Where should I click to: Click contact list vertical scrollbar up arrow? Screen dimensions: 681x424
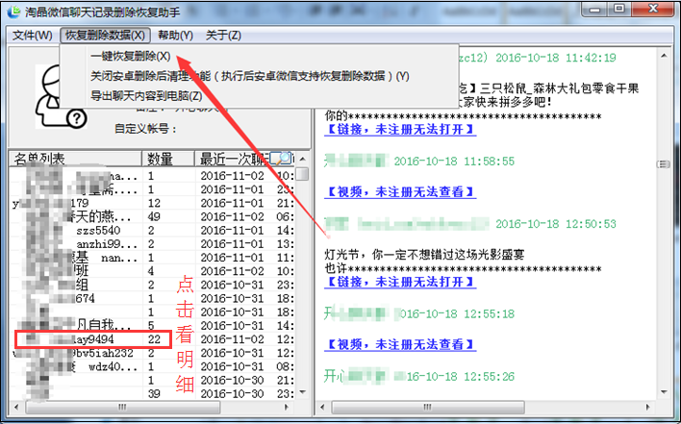[x=303, y=159]
